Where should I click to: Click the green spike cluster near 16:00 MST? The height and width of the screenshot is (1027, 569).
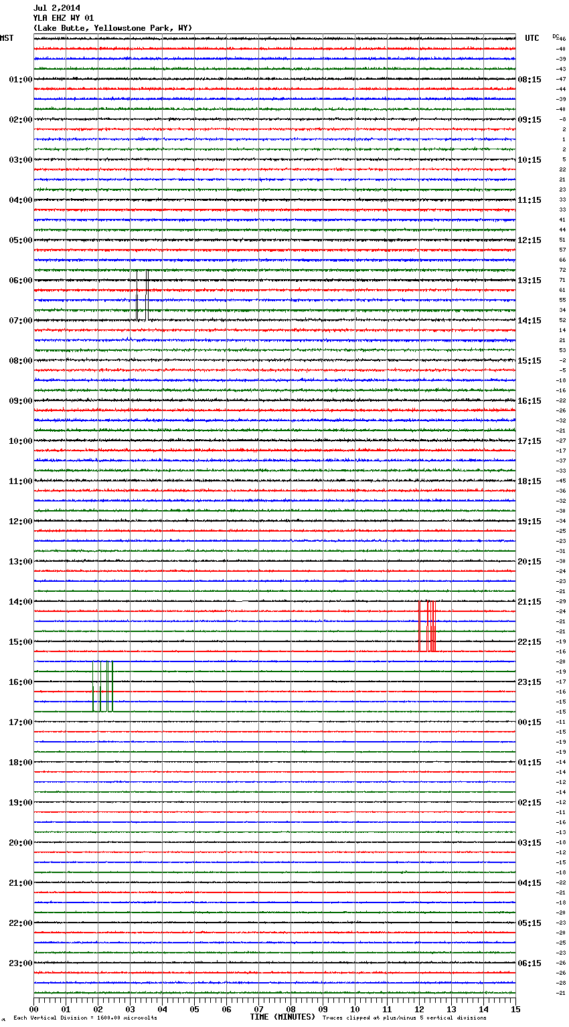click(102, 686)
